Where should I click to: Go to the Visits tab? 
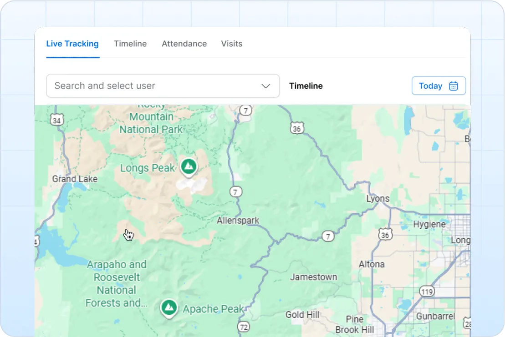tap(232, 44)
